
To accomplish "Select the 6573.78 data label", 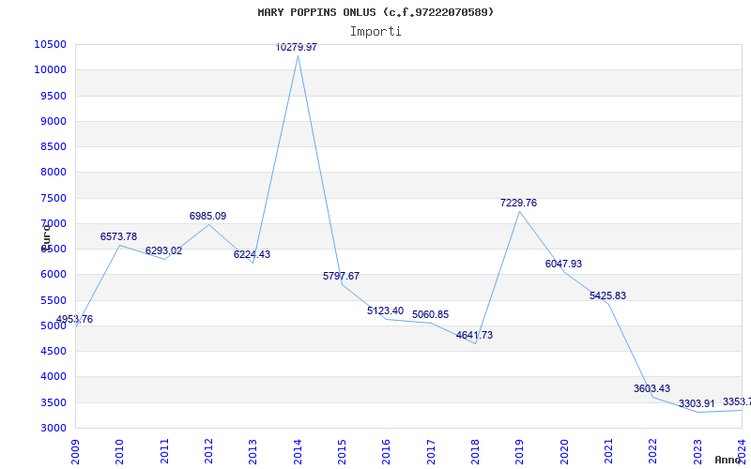I will 118,236.
